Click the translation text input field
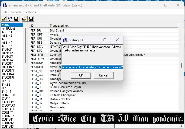185x129 pixels. (x=92, y=67)
